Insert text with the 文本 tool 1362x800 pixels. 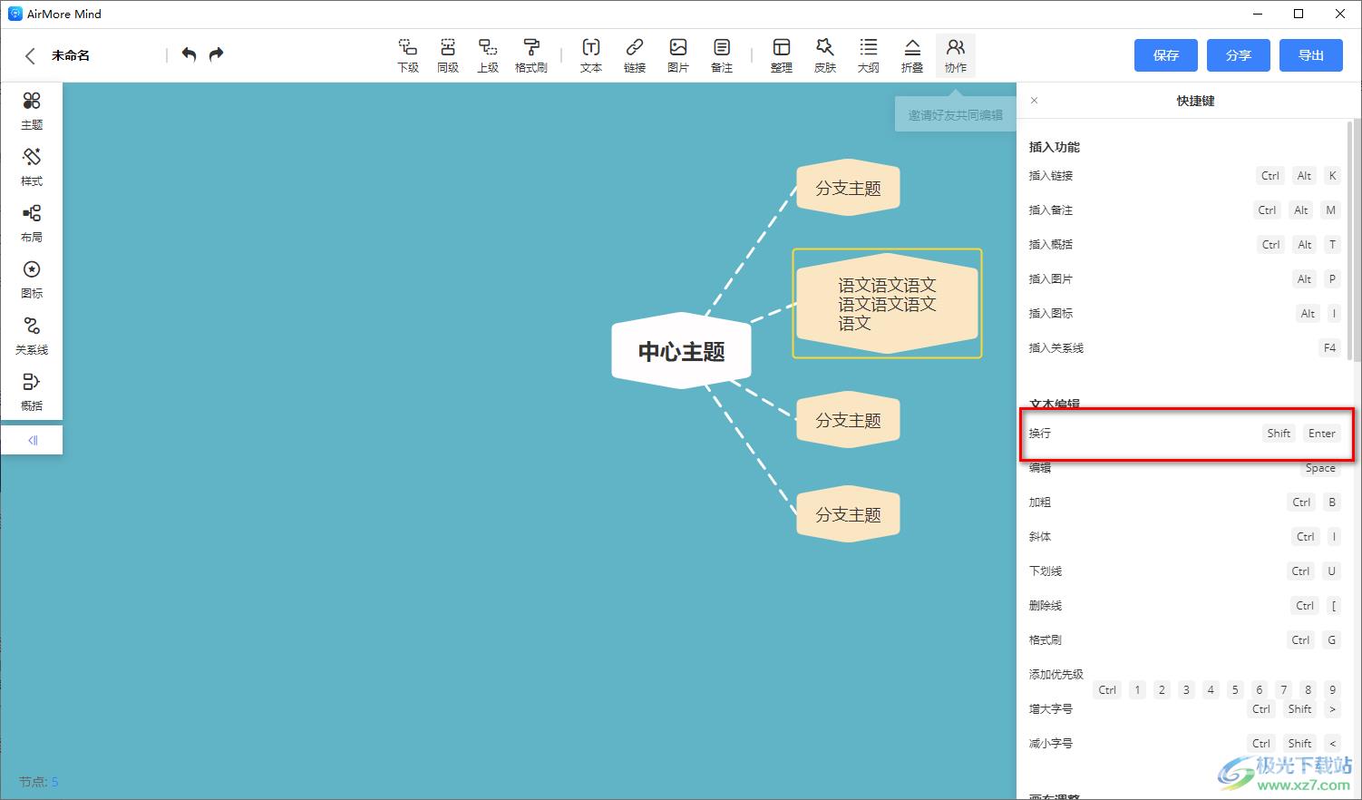591,55
